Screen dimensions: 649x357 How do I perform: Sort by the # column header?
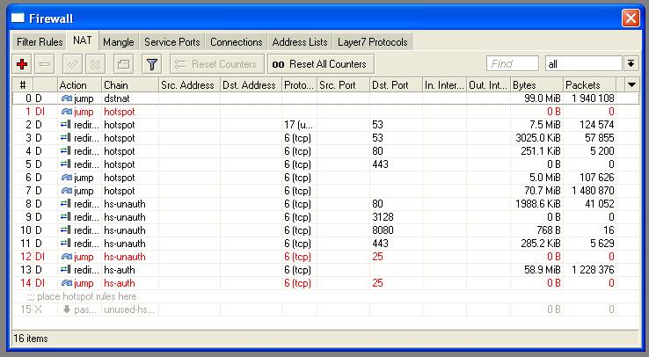click(x=23, y=84)
